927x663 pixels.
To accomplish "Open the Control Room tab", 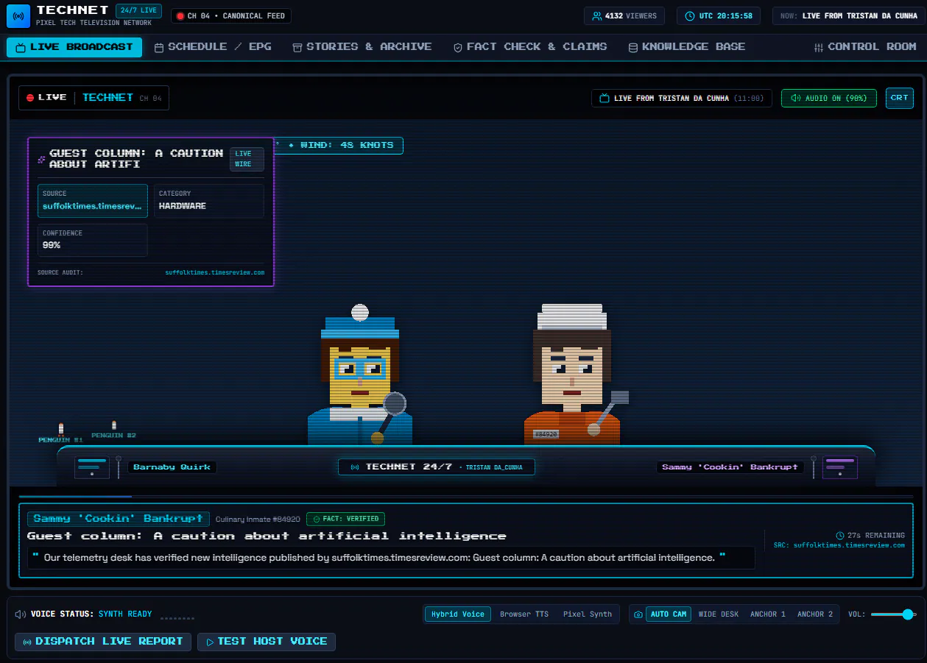I will [864, 47].
